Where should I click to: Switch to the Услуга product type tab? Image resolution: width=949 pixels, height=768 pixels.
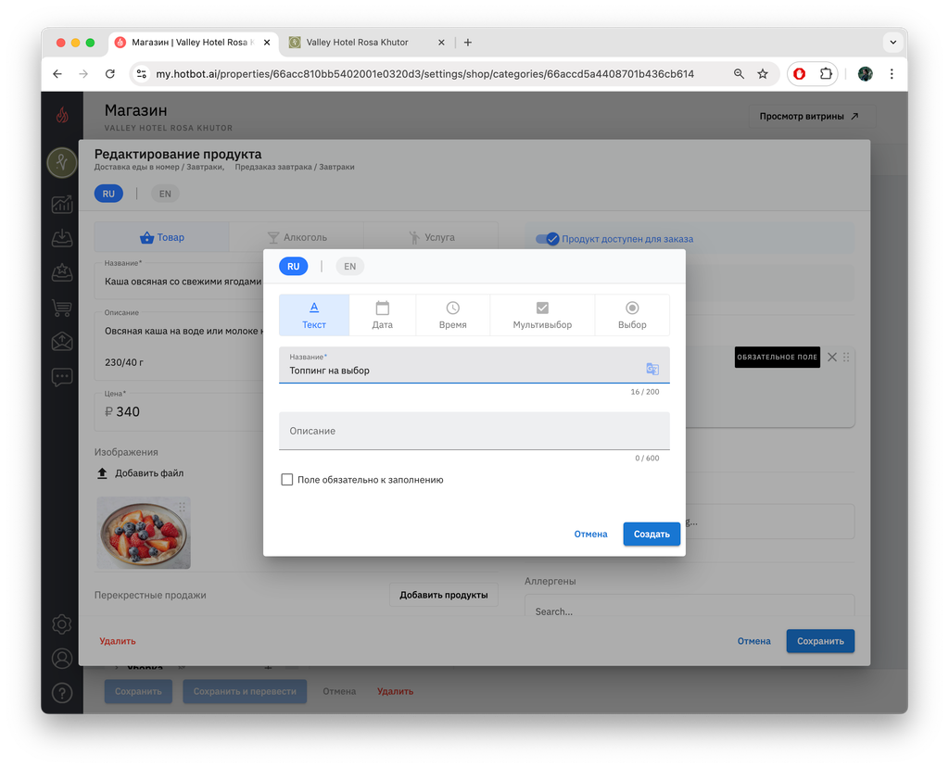click(x=431, y=237)
